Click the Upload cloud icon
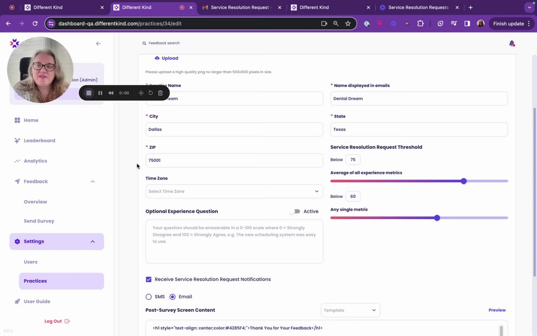The width and height of the screenshot is (537, 336). 157,58
